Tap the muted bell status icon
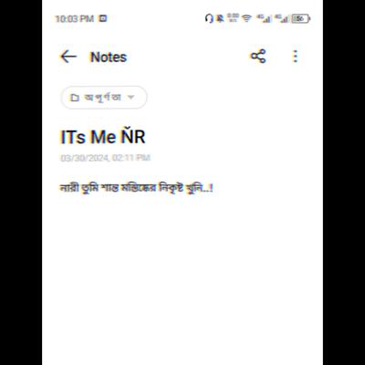This screenshot has height=365, width=365. click(220, 18)
